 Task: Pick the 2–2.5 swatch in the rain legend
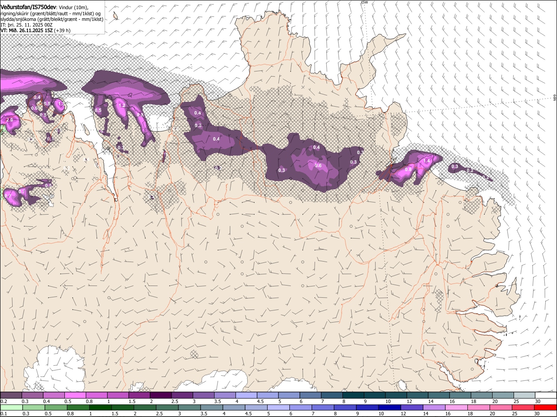pos(145,407)
